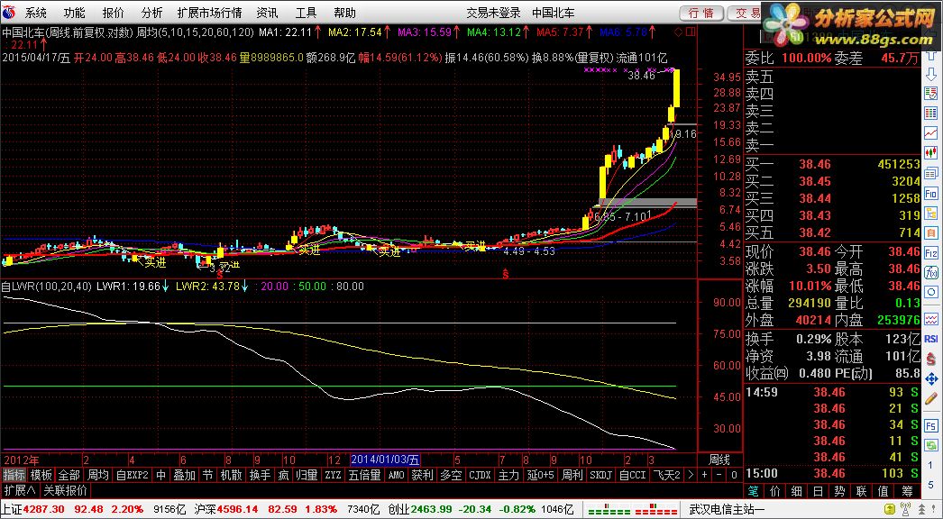Open the 系统 menu
The height and width of the screenshot is (519, 943).
pyautogui.click(x=35, y=13)
